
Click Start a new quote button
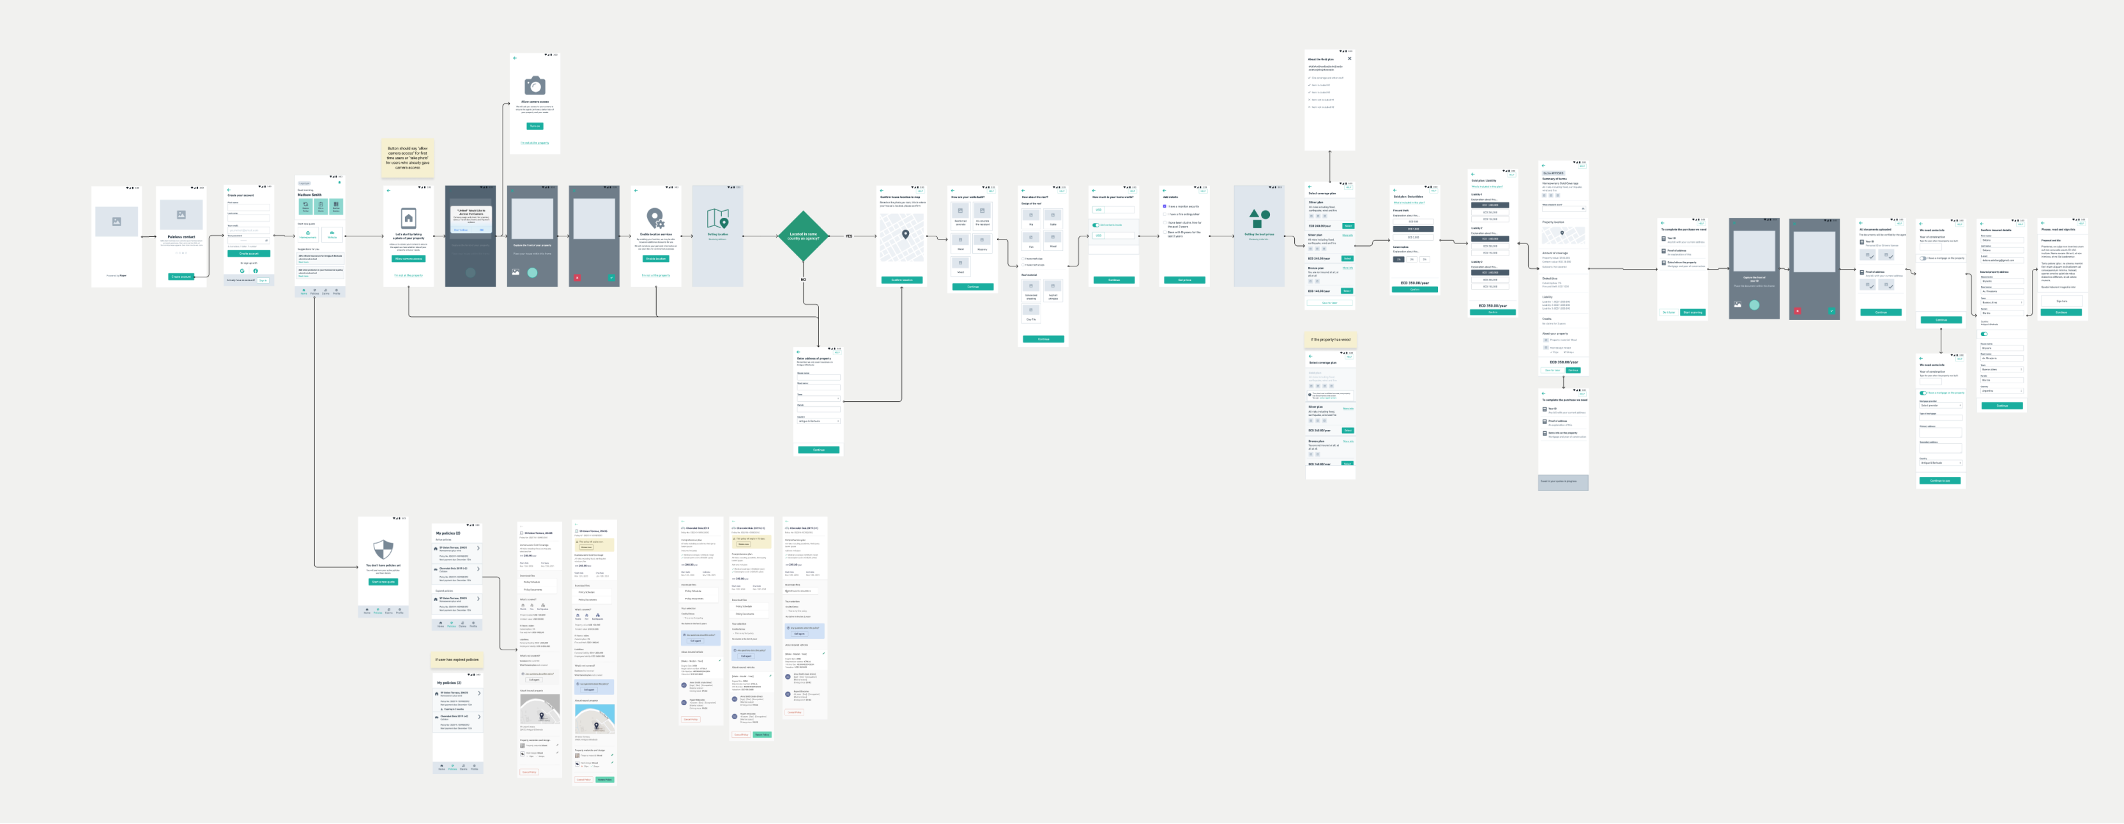click(x=383, y=583)
